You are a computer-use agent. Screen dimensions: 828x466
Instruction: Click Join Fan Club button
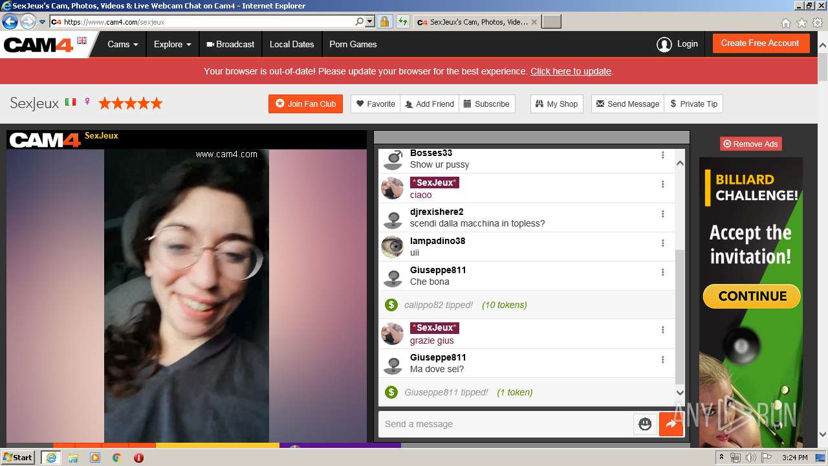tap(305, 104)
